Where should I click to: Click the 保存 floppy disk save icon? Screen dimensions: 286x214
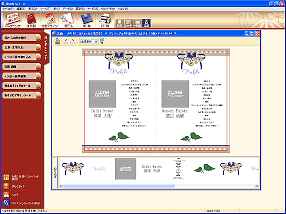coord(87,20)
